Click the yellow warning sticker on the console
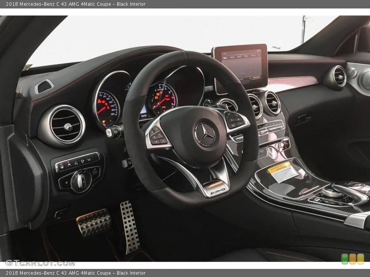370x277 pixels. click(283, 172)
